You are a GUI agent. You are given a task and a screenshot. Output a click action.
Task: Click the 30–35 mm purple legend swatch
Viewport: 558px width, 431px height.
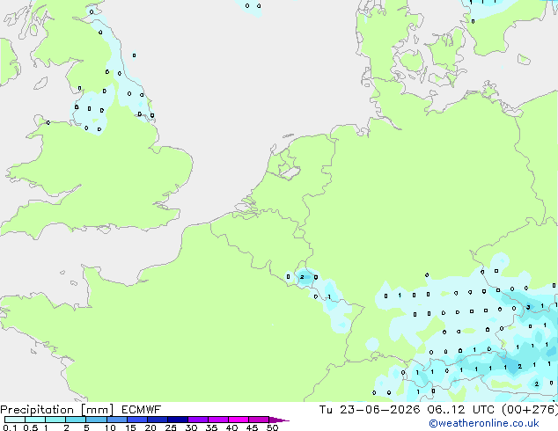tap(197, 420)
